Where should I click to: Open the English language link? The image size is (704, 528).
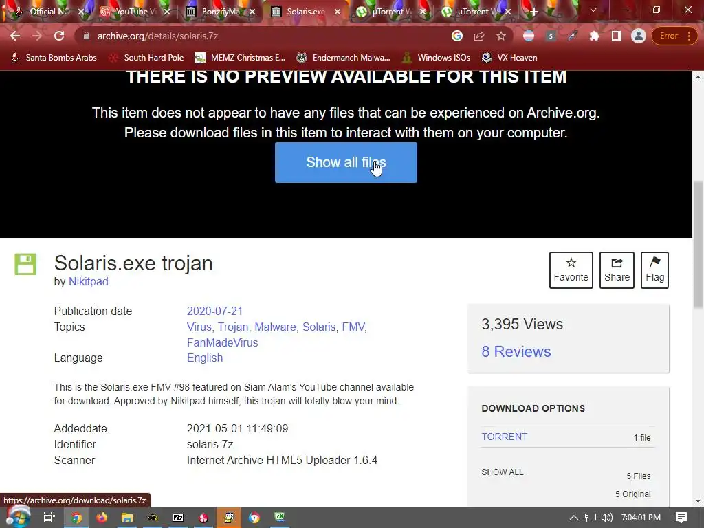[x=205, y=357]
